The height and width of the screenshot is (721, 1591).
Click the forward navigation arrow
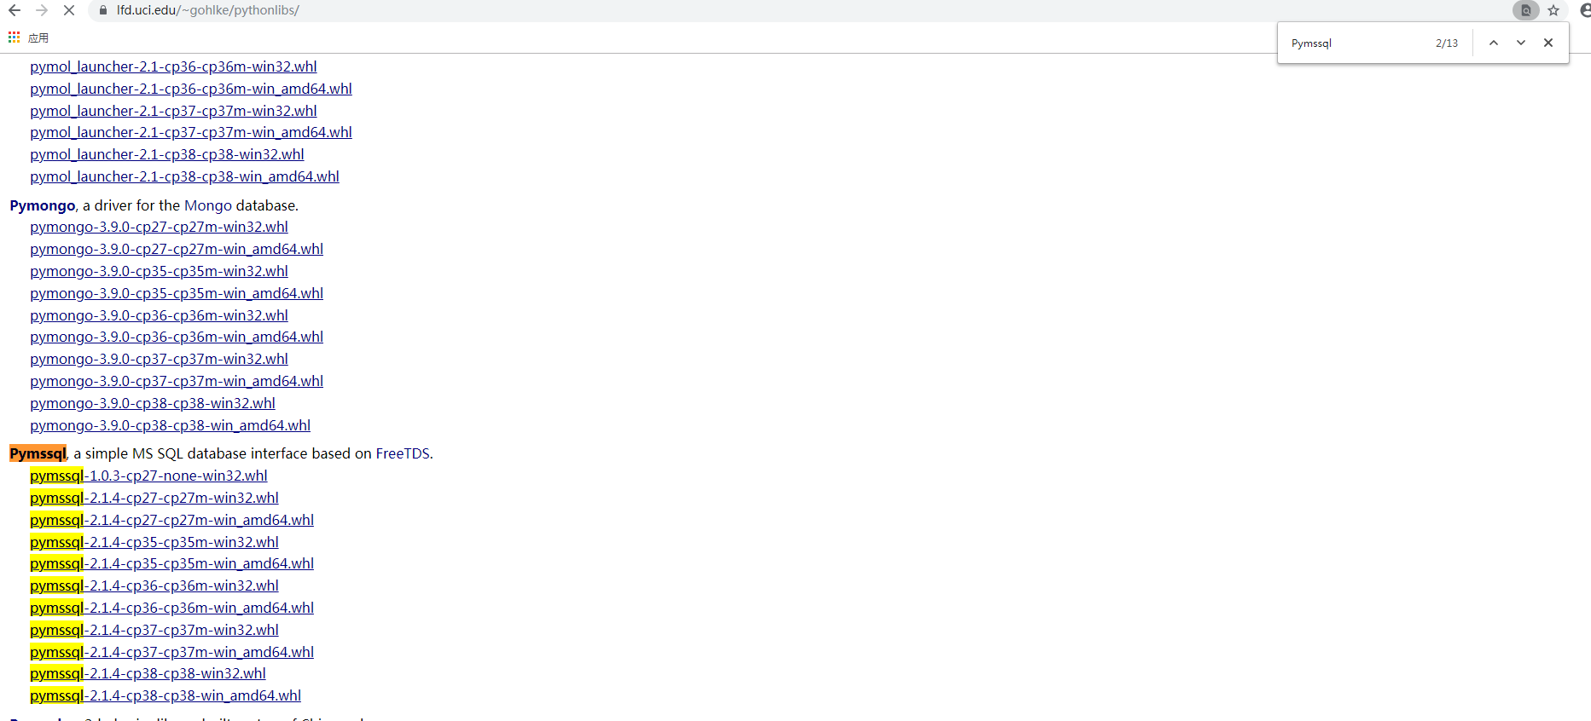tap(42, 10)
